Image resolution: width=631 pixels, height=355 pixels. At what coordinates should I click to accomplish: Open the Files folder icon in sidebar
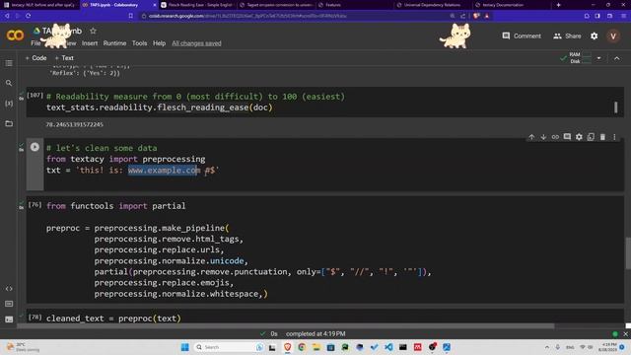click(x=9, y=123)
